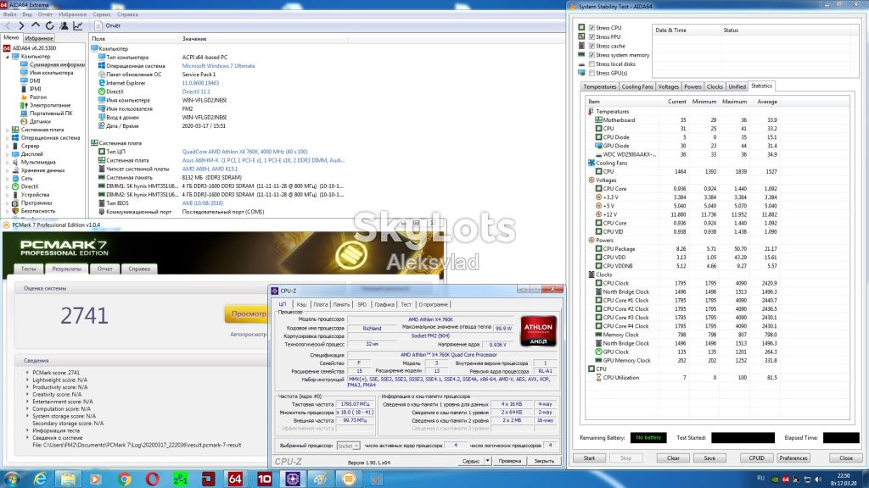This screenshot has width=869, height=488.
Task: Click Закрыть button in CPU-Z
Action: 544,460
